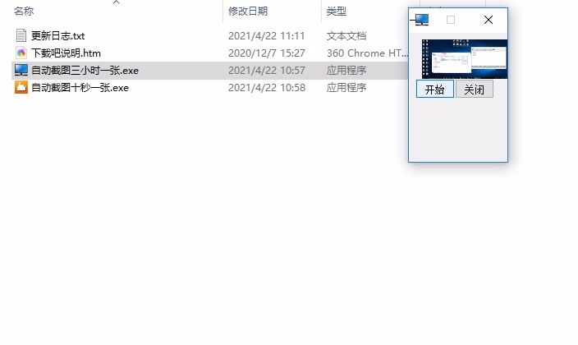The width and height of the screenshot is (578, 345).
Task: Click the desktop screenshot preview thumbnail
Action: pos(465,59)
